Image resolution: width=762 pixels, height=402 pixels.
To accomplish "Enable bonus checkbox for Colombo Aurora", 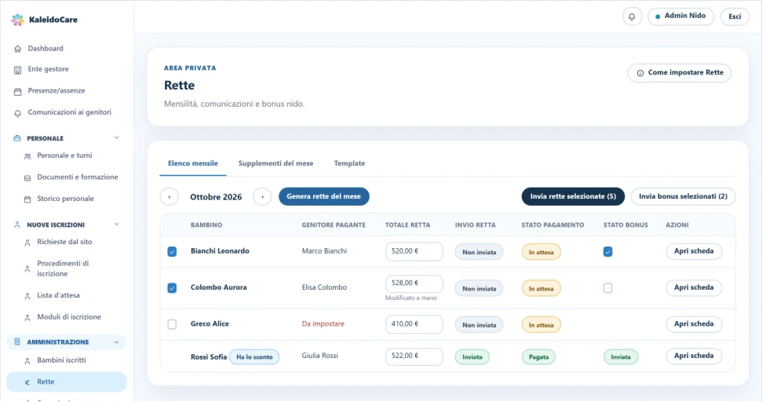I will [608, 288].
